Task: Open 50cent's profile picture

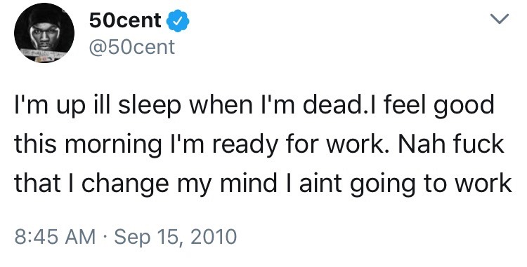Action: 44,33
